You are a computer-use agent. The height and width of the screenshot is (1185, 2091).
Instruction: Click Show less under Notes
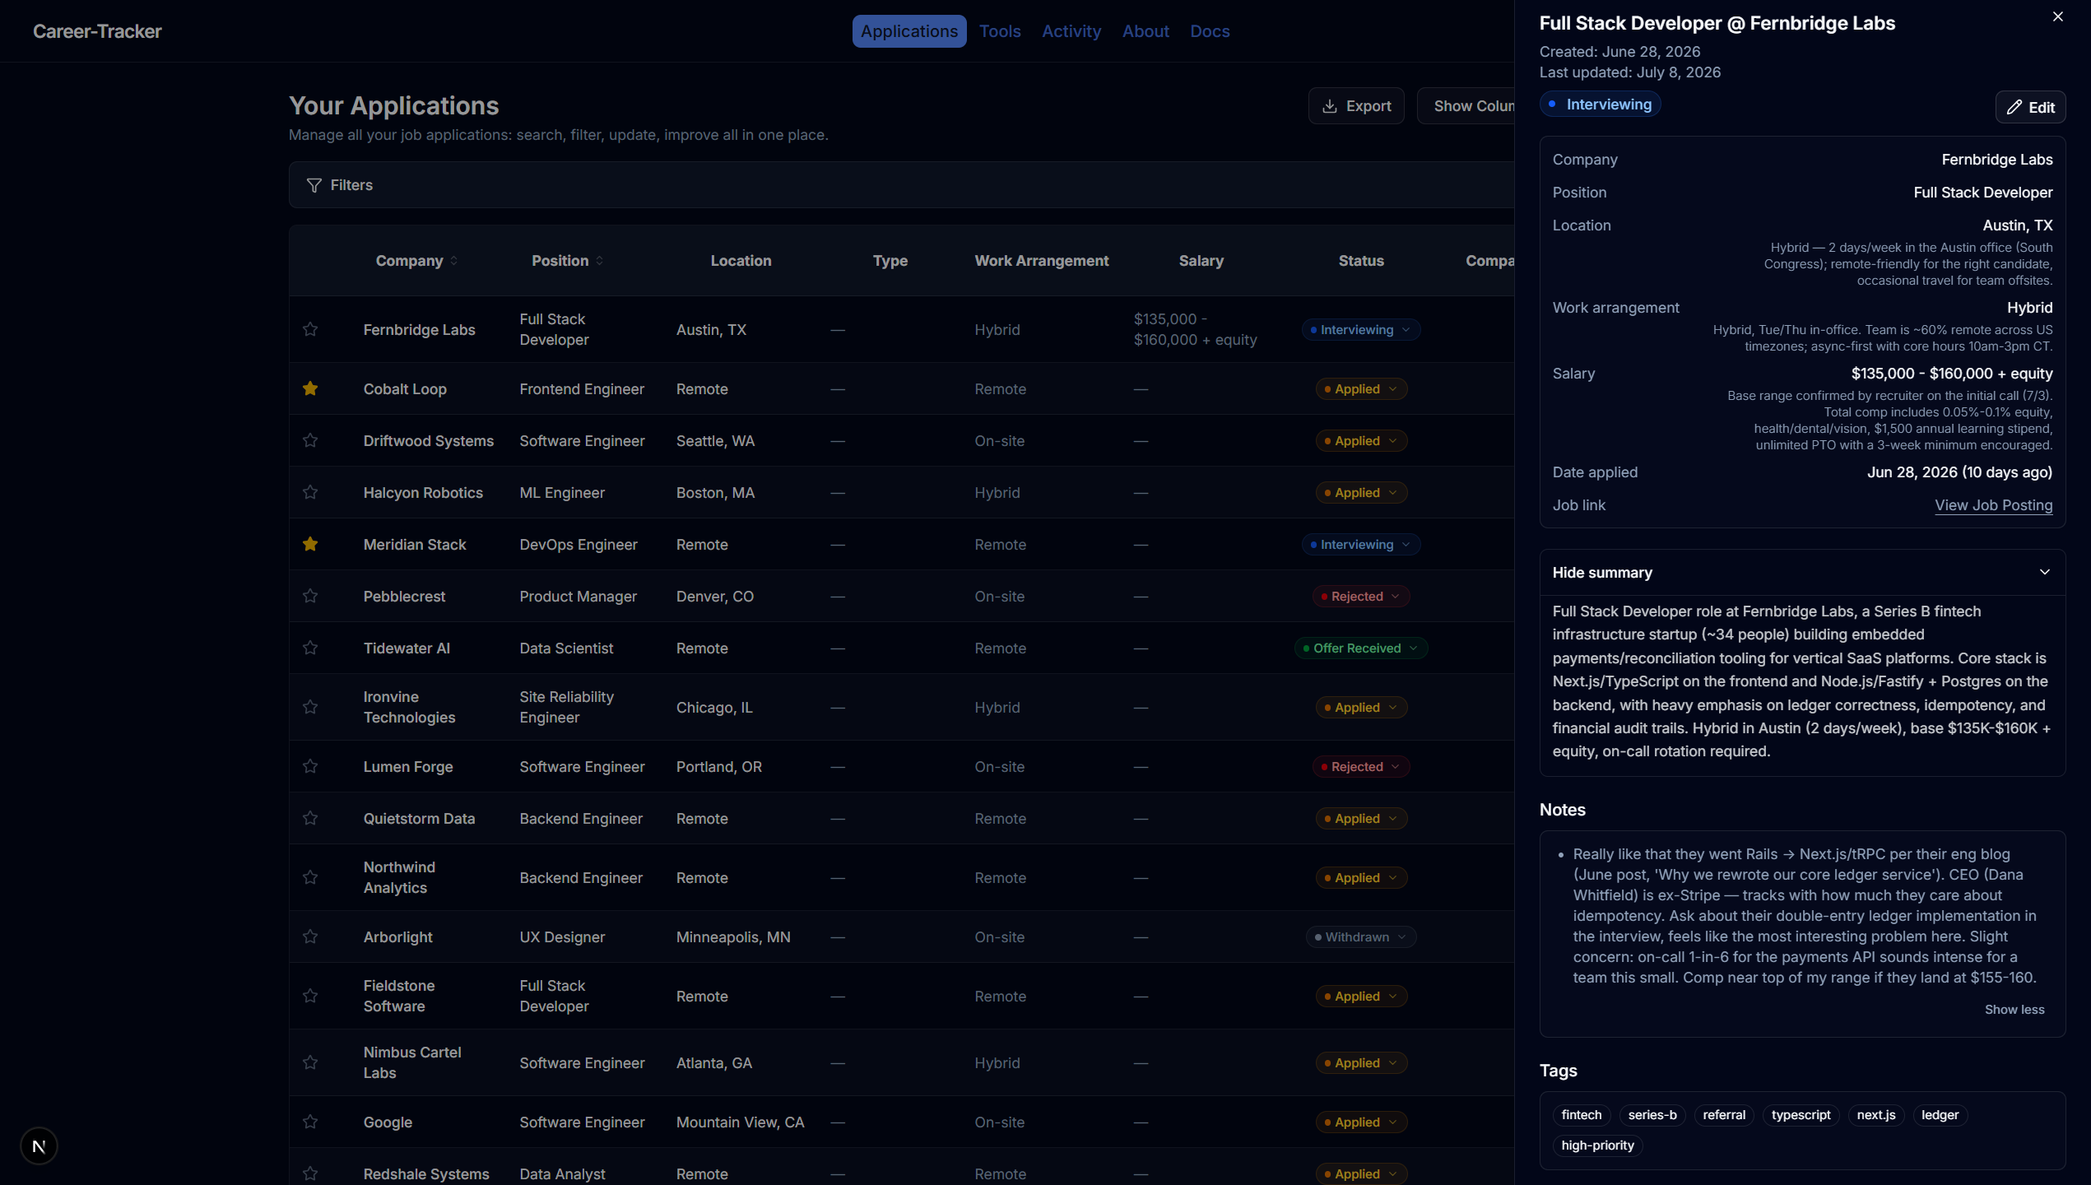coord(2014,1010)
